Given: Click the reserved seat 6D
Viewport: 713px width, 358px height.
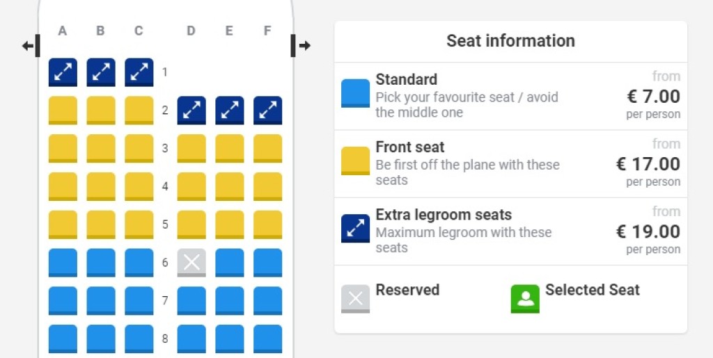Looking at the screenshot, I should [x=191, y=263].
